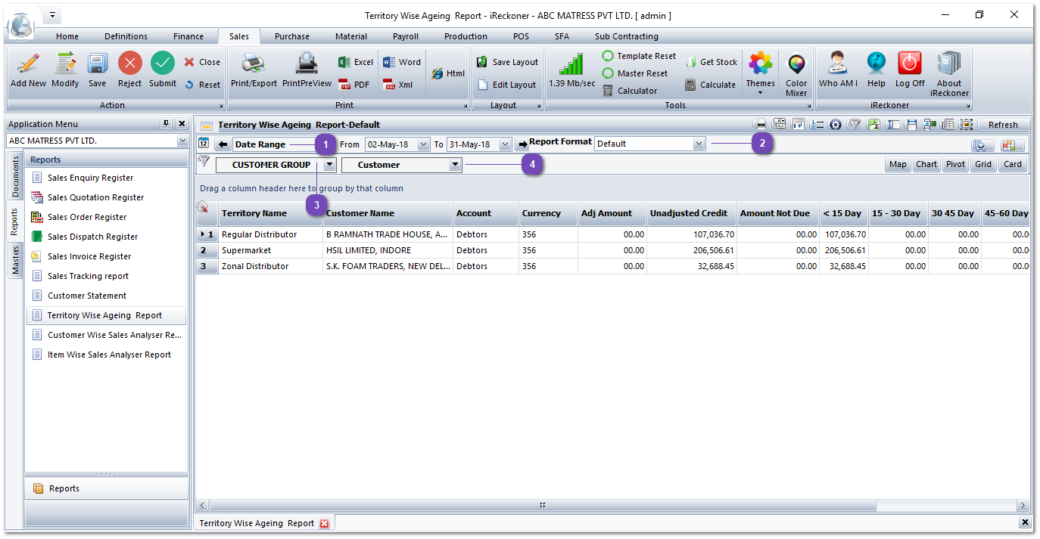This screenshot has height=539, width=1040.
Task: Switch to the Finance ribbon tab
Action: pos(188,36)
